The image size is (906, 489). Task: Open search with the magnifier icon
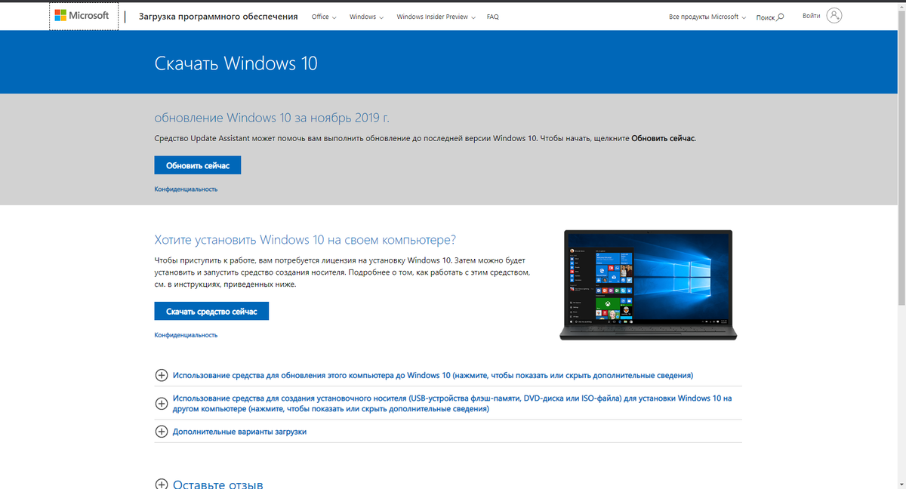point(779,16)
